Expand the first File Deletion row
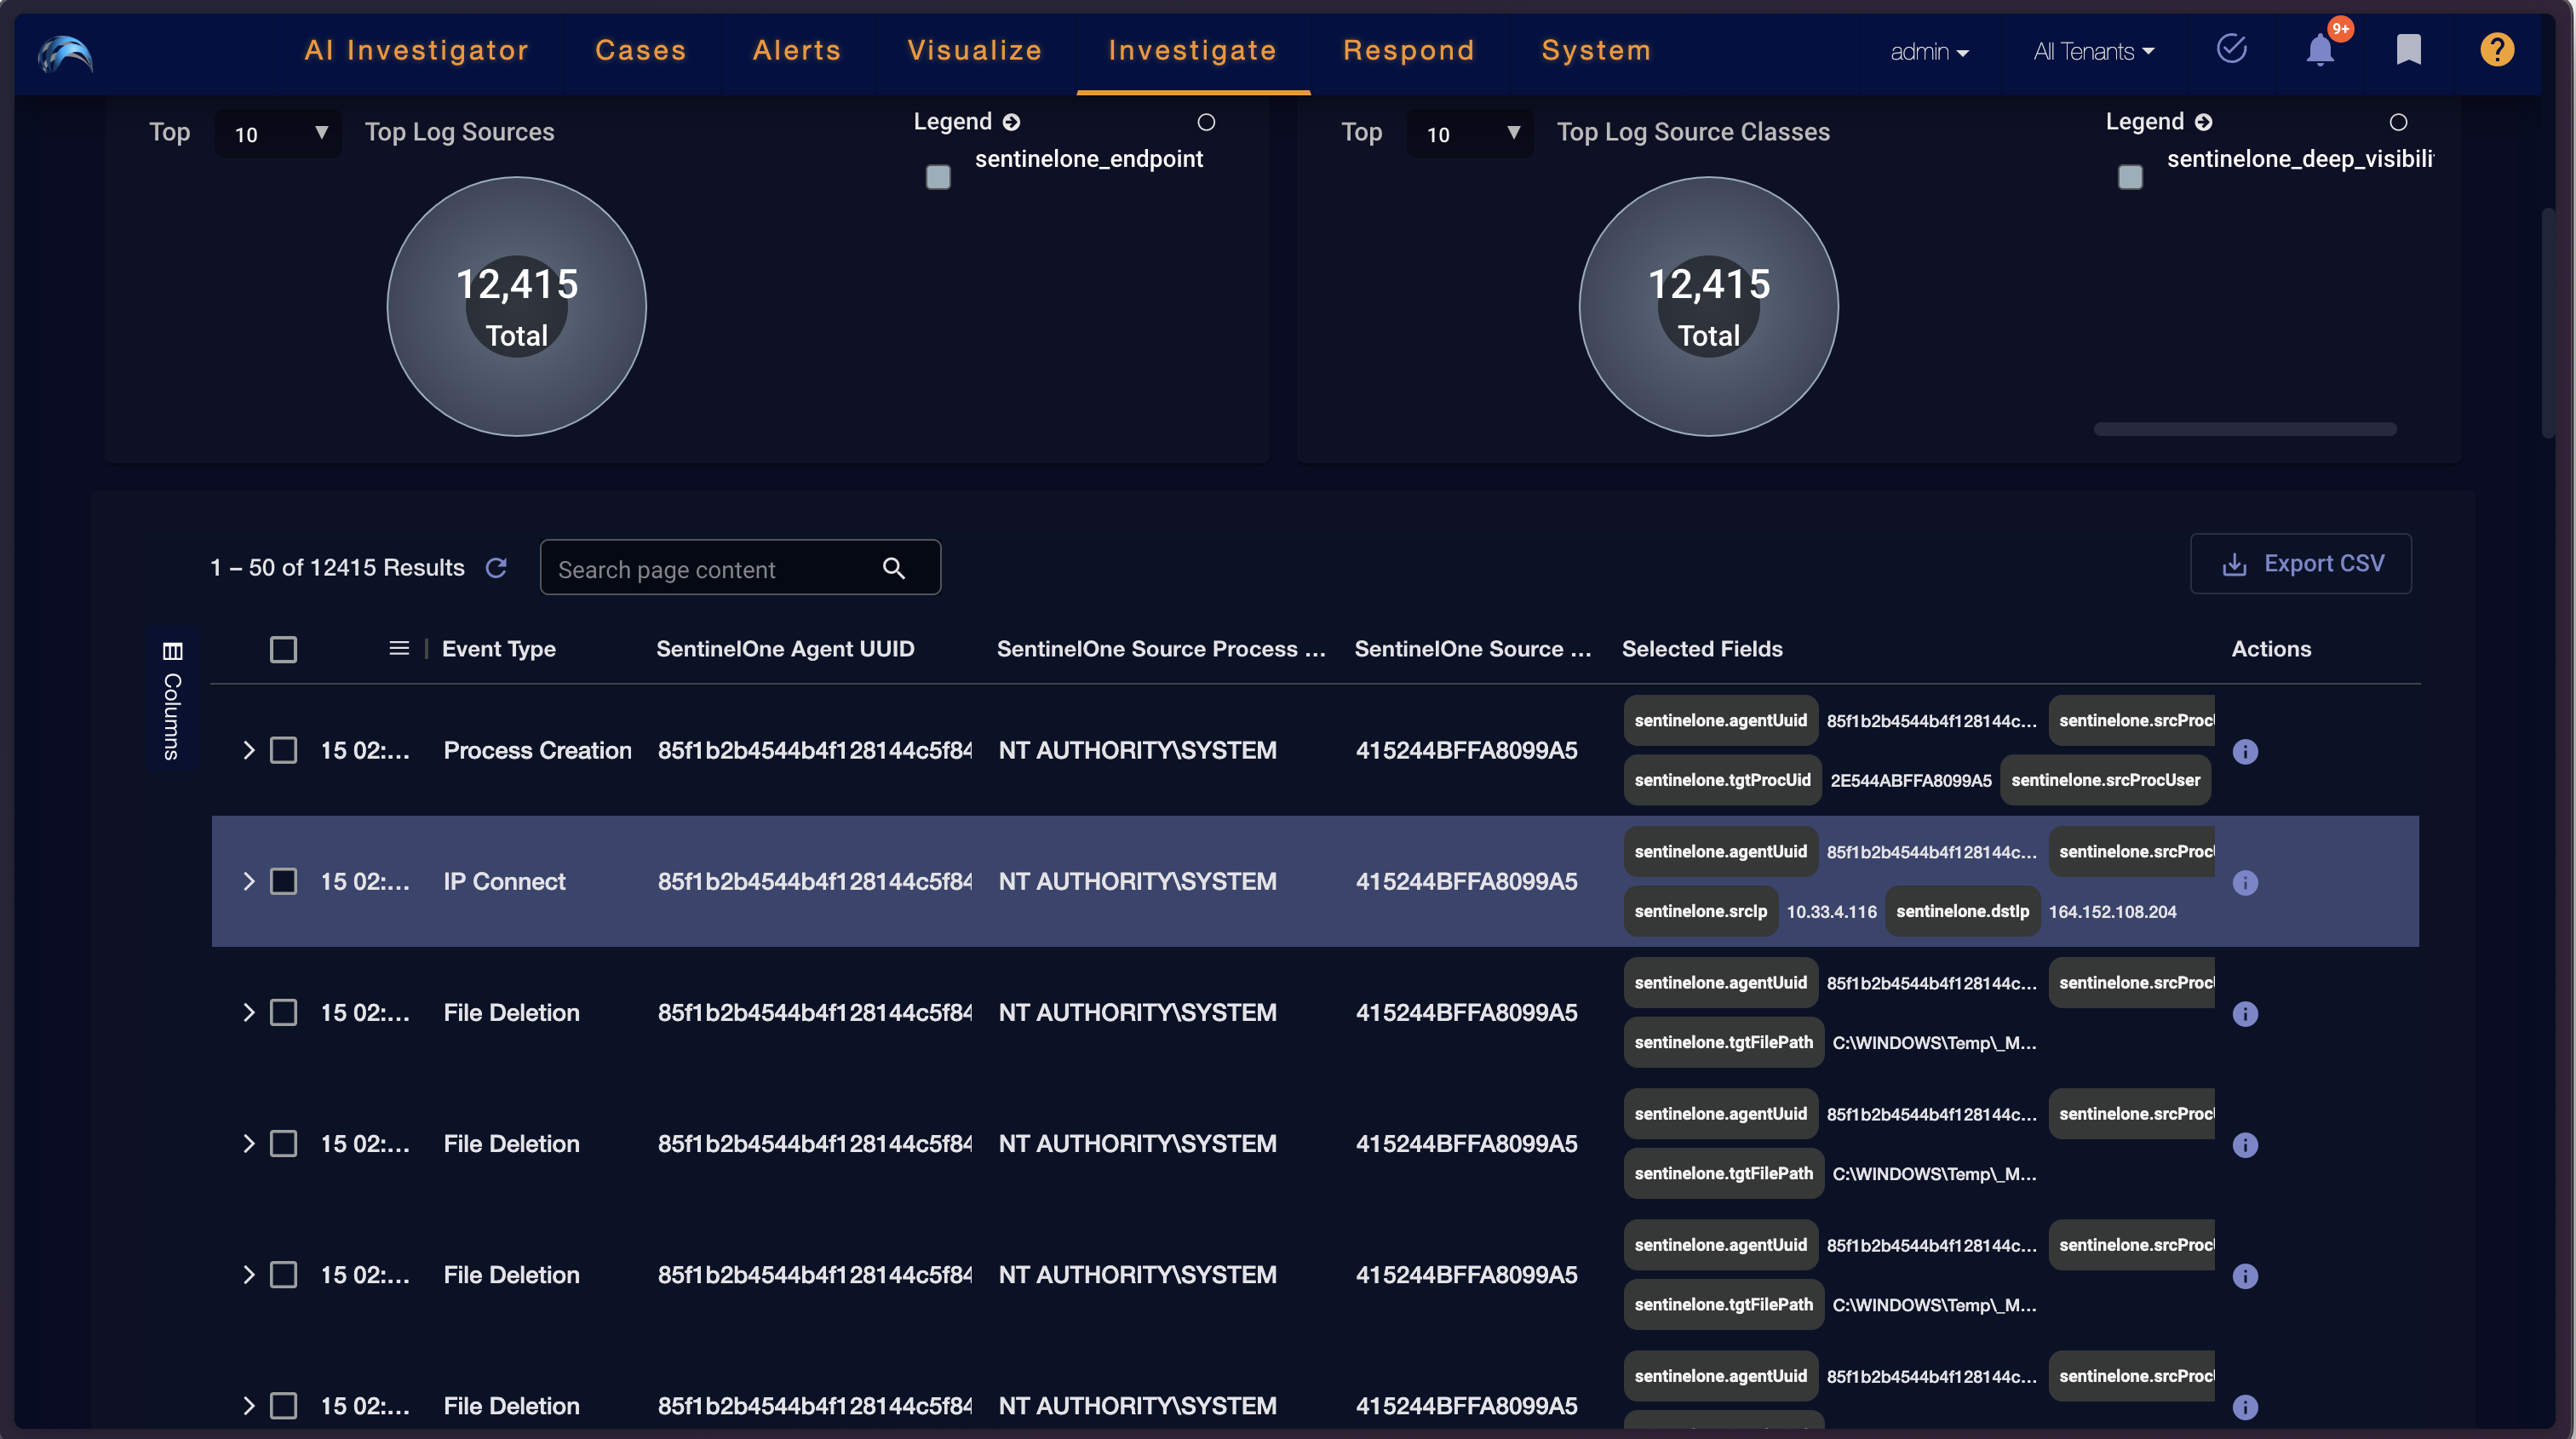The width and height of the screenshot is (2576, 1439). 248,1012
